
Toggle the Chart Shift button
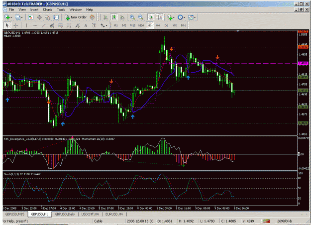coord(160,17)
